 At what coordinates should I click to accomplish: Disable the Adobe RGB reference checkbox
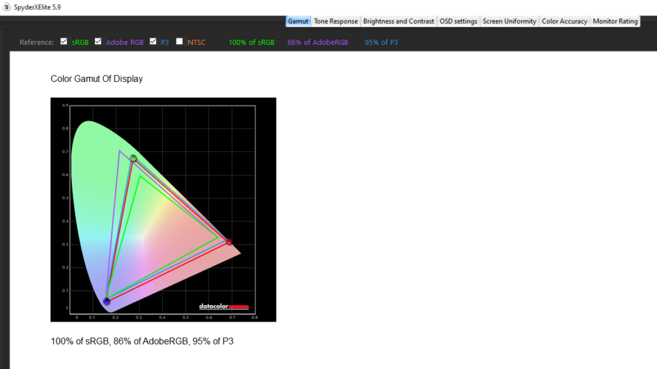coord(98,42)
